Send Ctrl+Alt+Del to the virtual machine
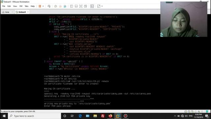 [x=49, y=6]
